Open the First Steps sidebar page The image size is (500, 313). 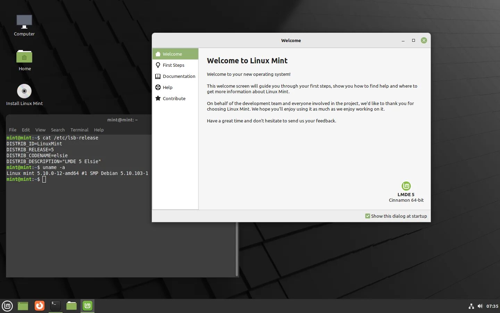(x=175, y=65)
